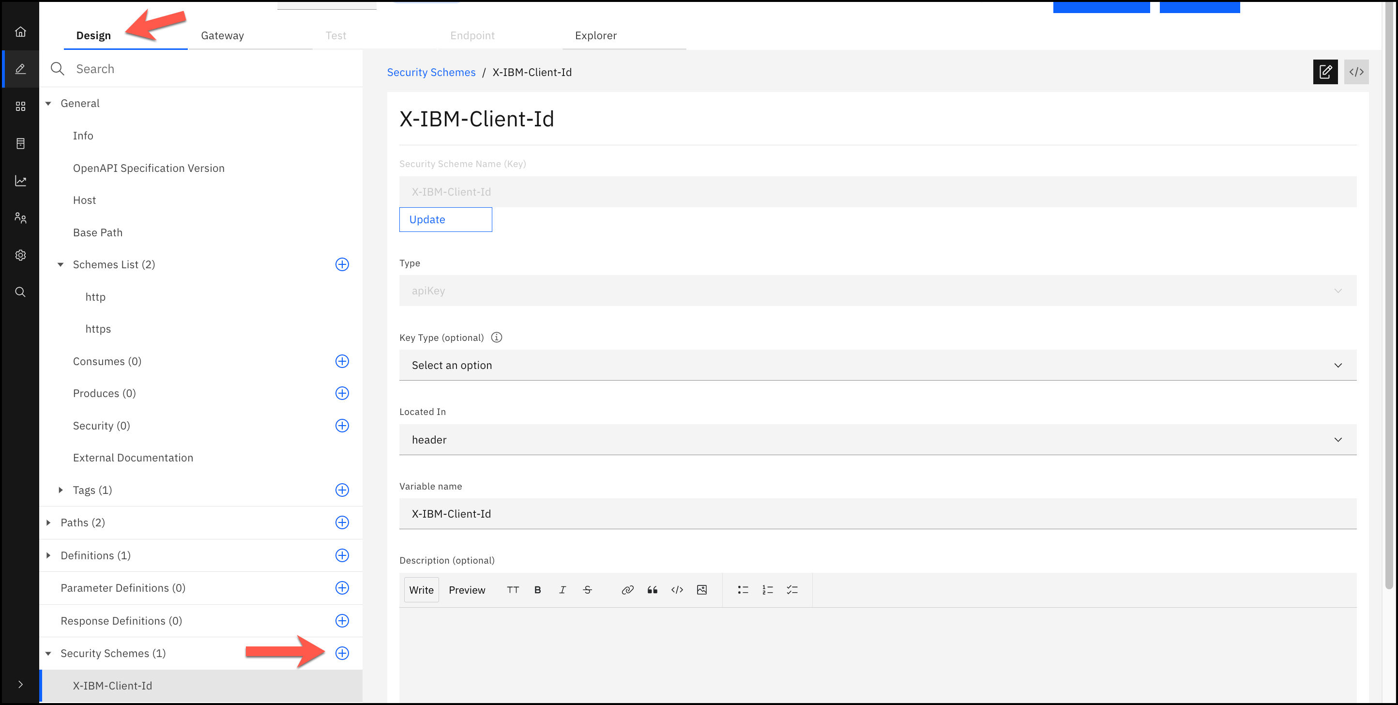The width and height of the screenshot is (1398, 705).
Task: Open the Located In dropdown
Action: 878,440
